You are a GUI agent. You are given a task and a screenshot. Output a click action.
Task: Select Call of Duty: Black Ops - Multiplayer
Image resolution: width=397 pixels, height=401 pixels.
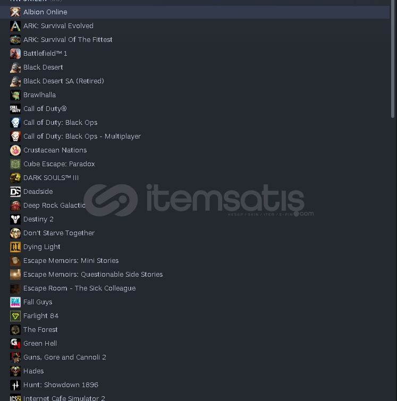(x=195, y=136)
